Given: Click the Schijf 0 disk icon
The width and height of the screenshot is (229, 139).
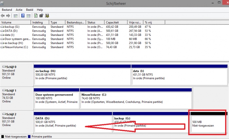Looking at the screenshot, I should [4, 67].
